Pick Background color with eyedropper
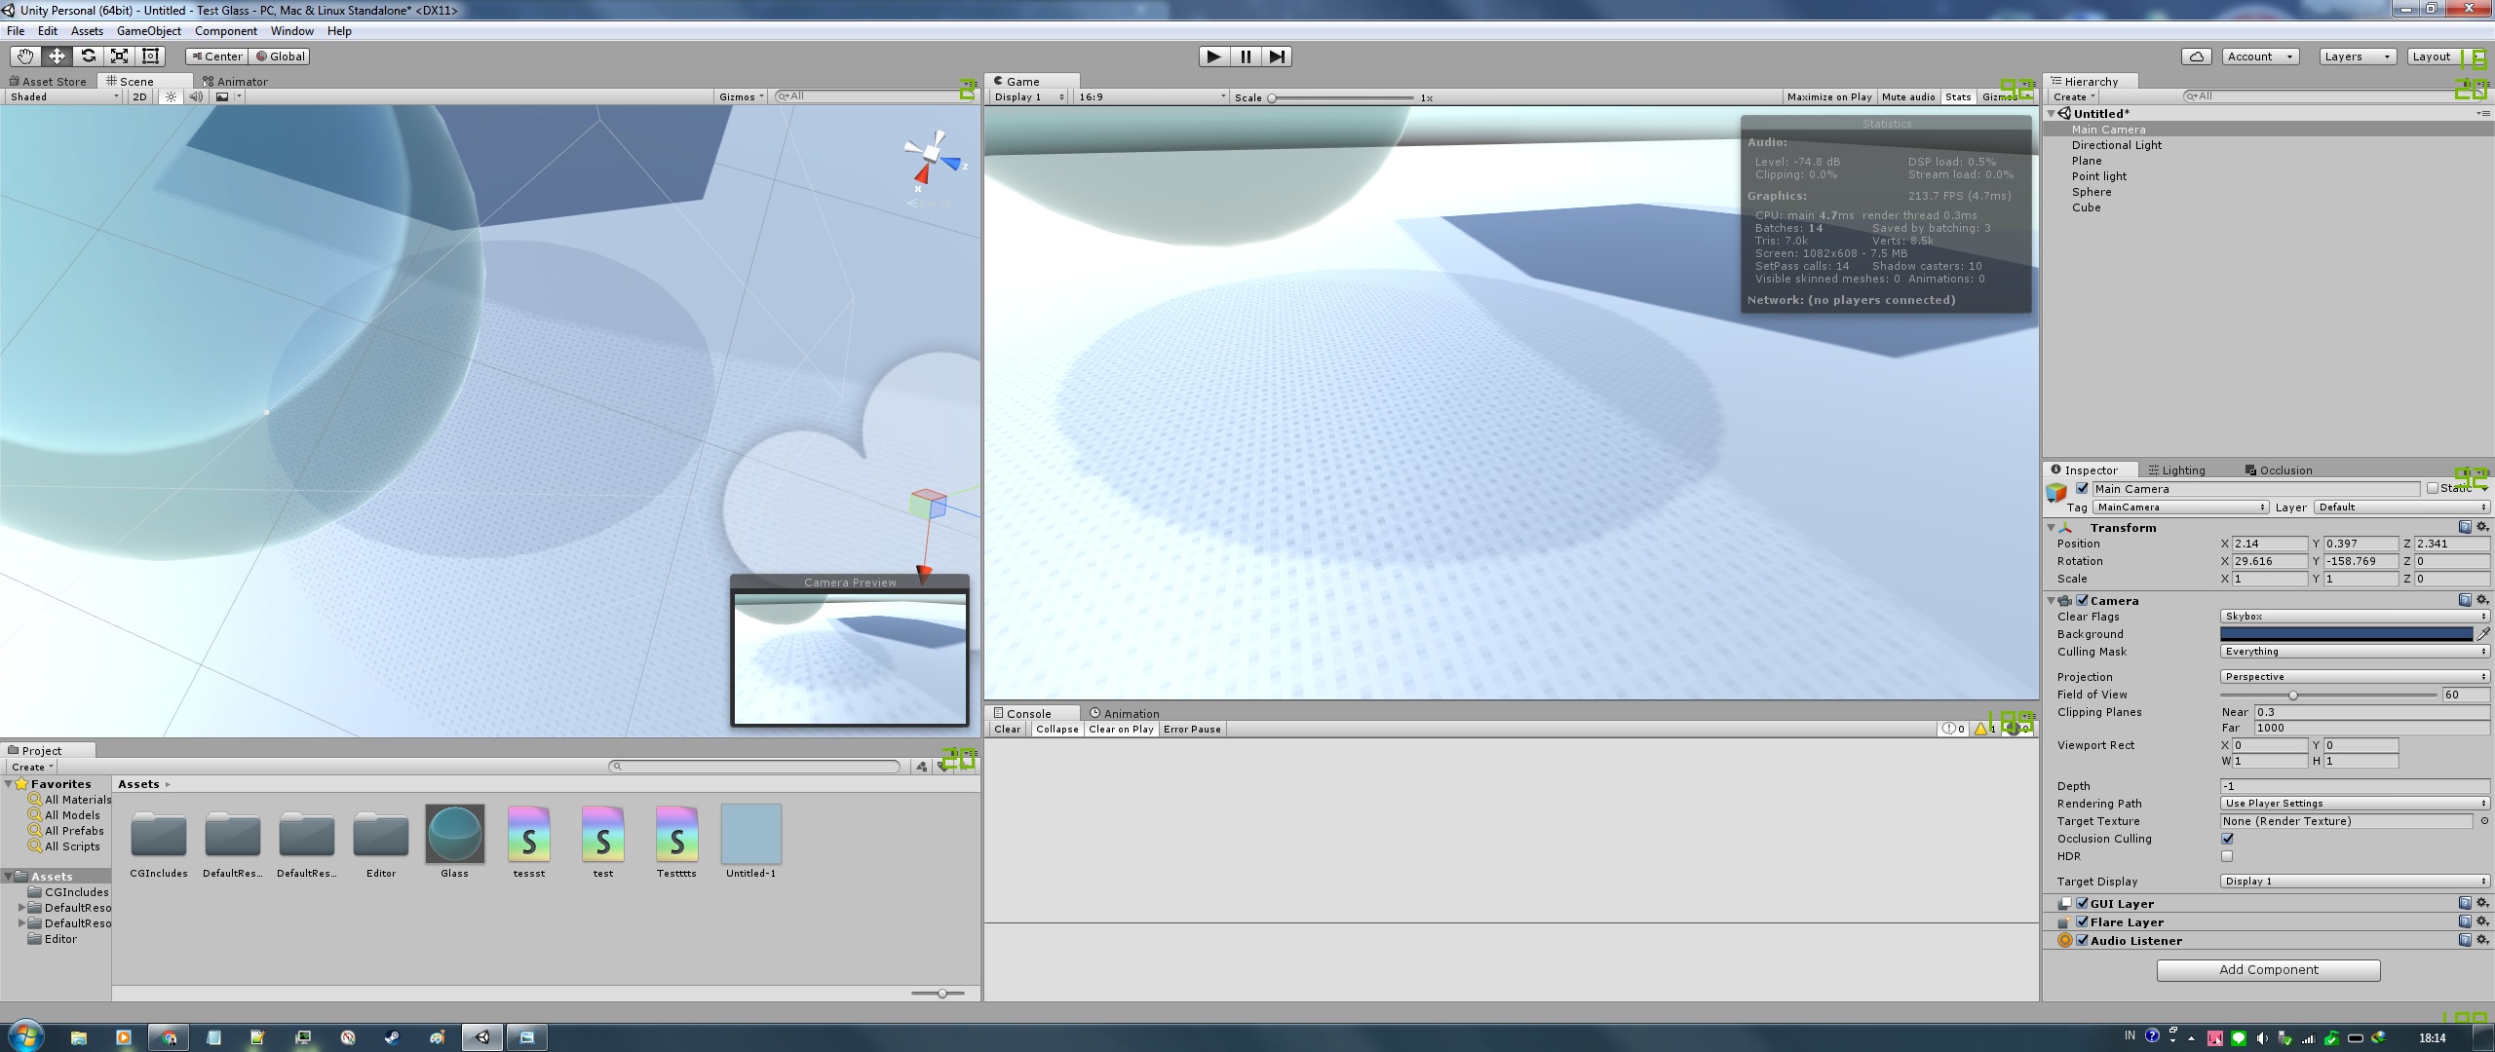 coord(2483,634)
